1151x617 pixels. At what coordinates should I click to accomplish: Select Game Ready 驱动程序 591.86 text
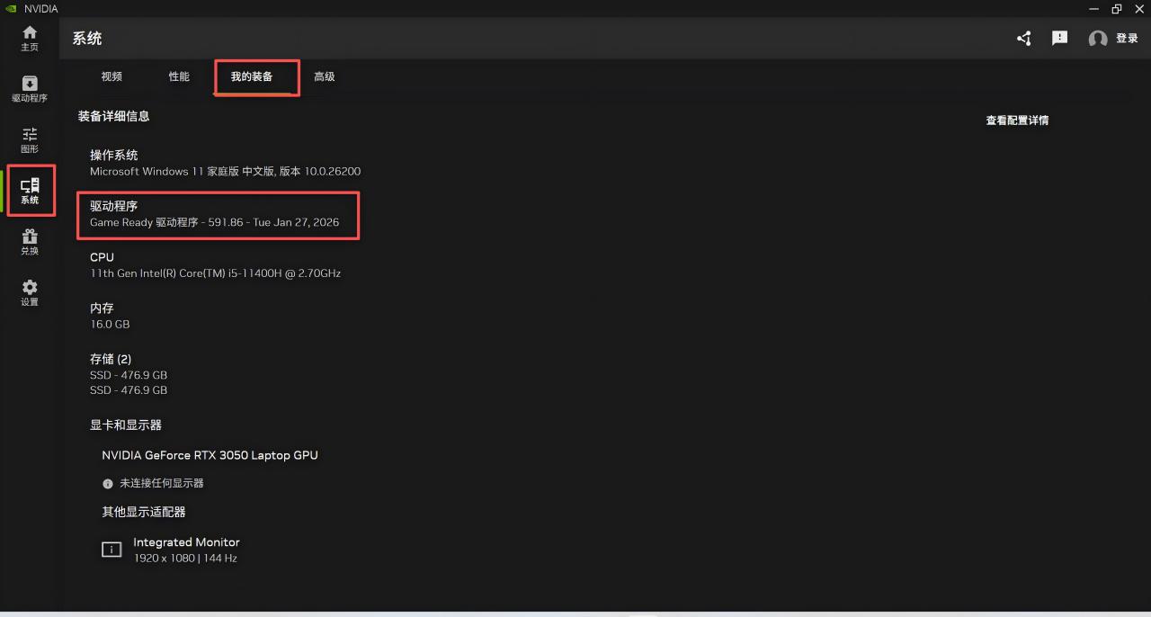(x=215, y=222)
